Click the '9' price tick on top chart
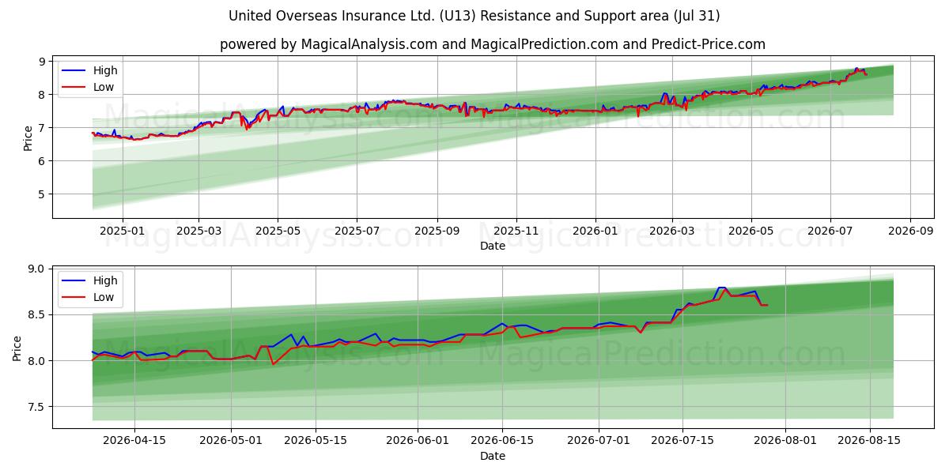 pyautogui.click(x=43, y=62)
